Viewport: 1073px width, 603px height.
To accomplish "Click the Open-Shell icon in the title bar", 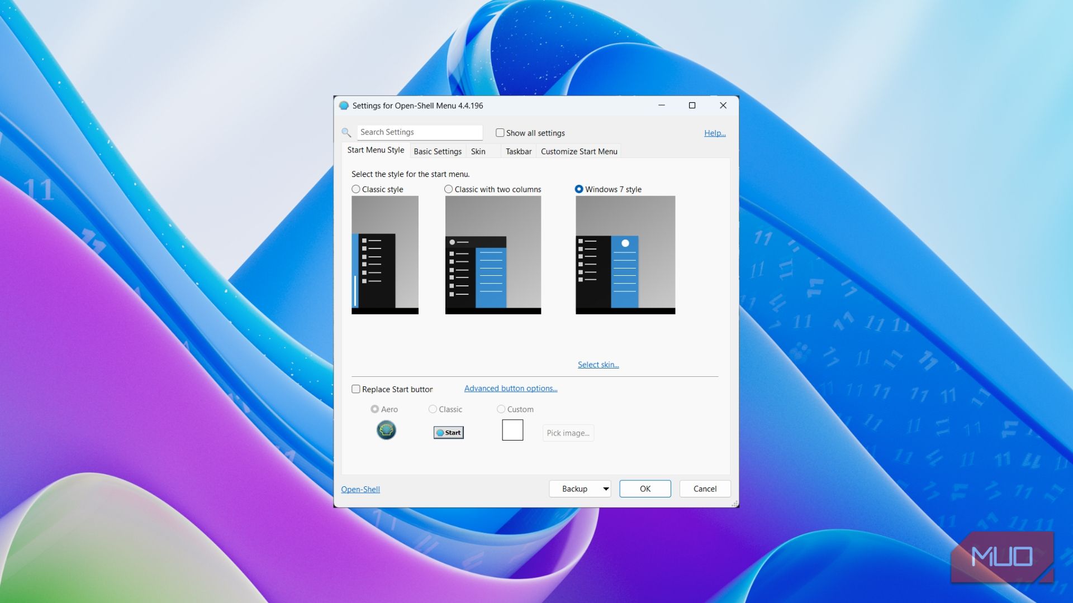I will point(344,106).
